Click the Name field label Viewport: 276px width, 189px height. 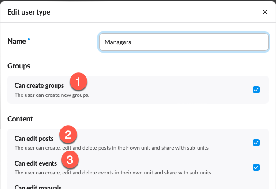point(17,41)
